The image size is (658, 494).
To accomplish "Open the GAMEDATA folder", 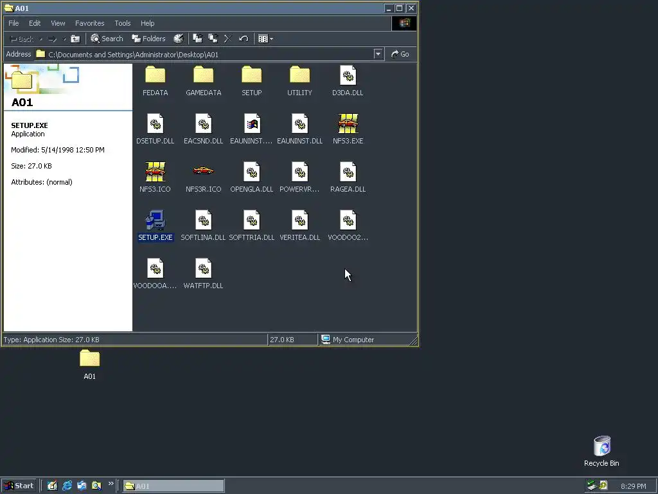I will 204,81.
